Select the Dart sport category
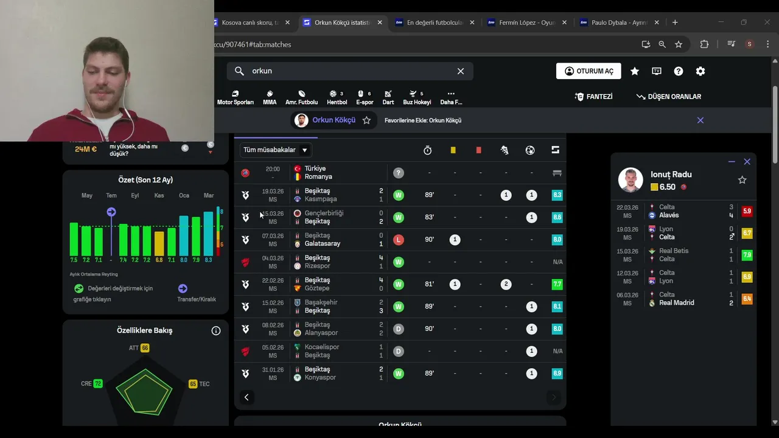779x438 pixels. tap(388, 98)
